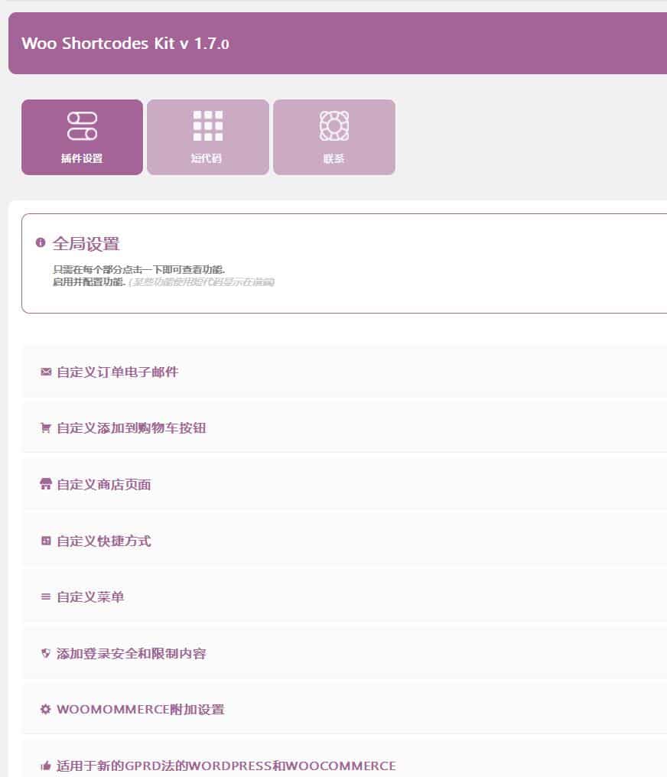The height and width of the screenshot is (777, 667).
Task: Click the shopping cart icon
Action: [x=46, y=428]
